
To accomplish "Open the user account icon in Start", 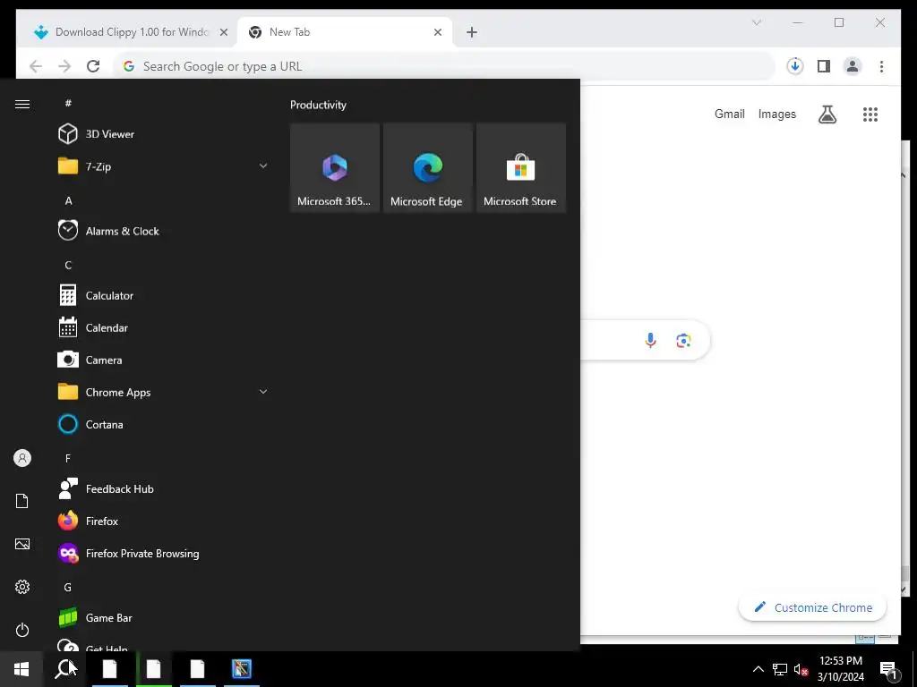I will coord(22,458).
